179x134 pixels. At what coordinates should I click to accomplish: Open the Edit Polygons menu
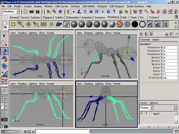tap(117, 6)
